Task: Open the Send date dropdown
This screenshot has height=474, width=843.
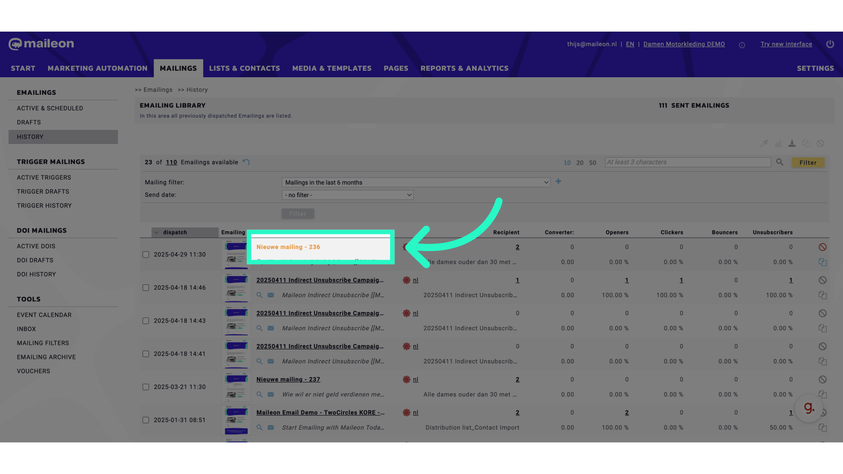Action: (x=347, y=195)
